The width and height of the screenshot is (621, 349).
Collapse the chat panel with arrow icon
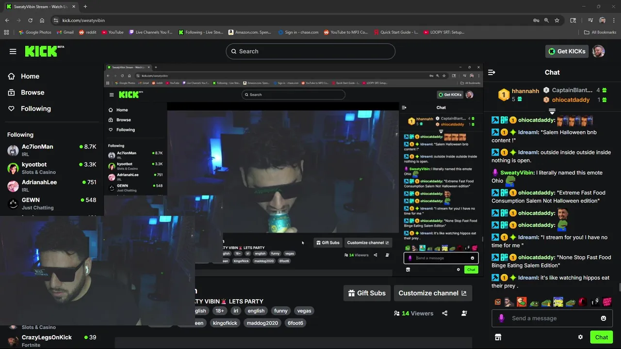tap(491, 72)
